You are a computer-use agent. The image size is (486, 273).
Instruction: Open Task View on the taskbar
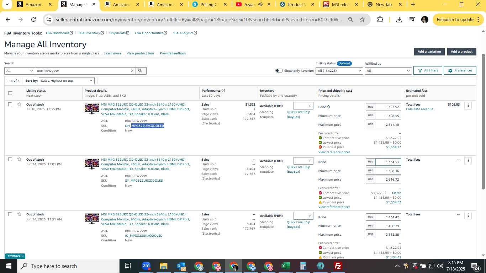click(128, 266)
